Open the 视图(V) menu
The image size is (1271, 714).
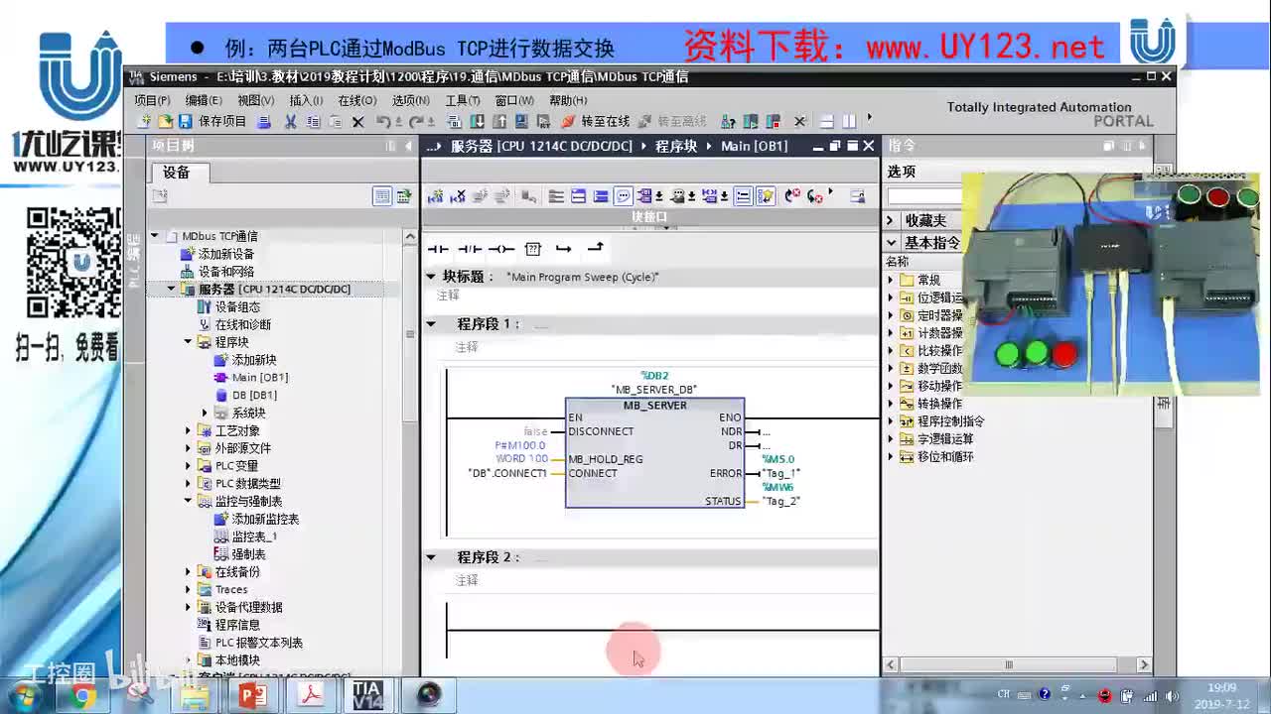pos(255,100)
